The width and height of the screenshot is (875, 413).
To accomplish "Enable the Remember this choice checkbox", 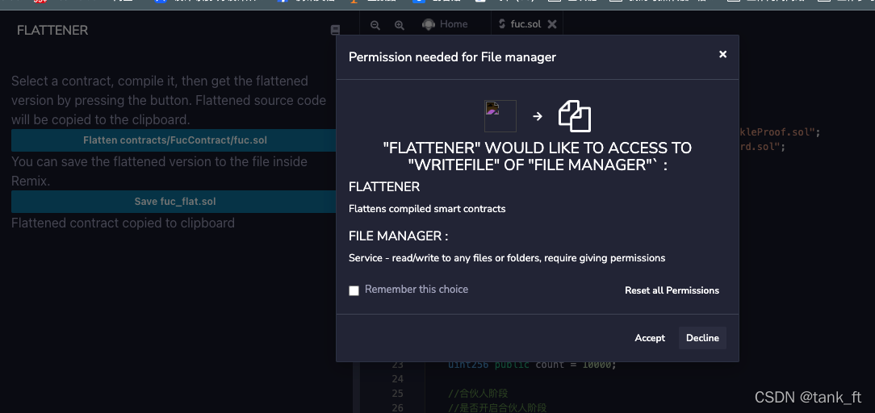I will click(354, 290).
